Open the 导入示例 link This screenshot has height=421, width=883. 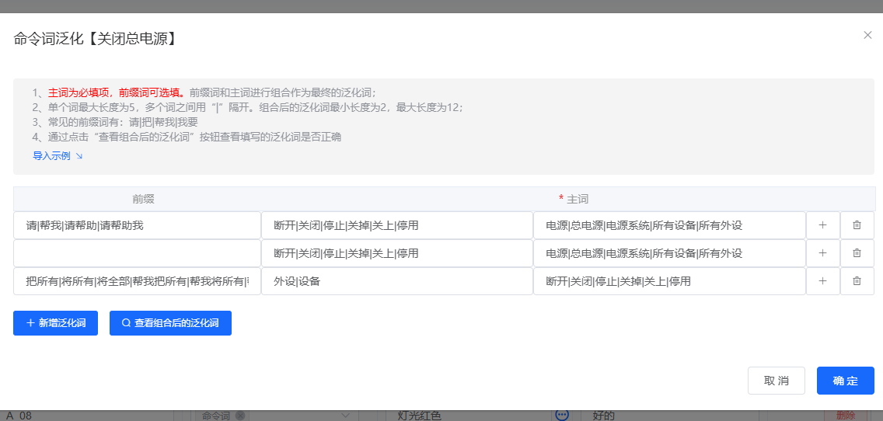pyautogui.click(x=58, y=156)
